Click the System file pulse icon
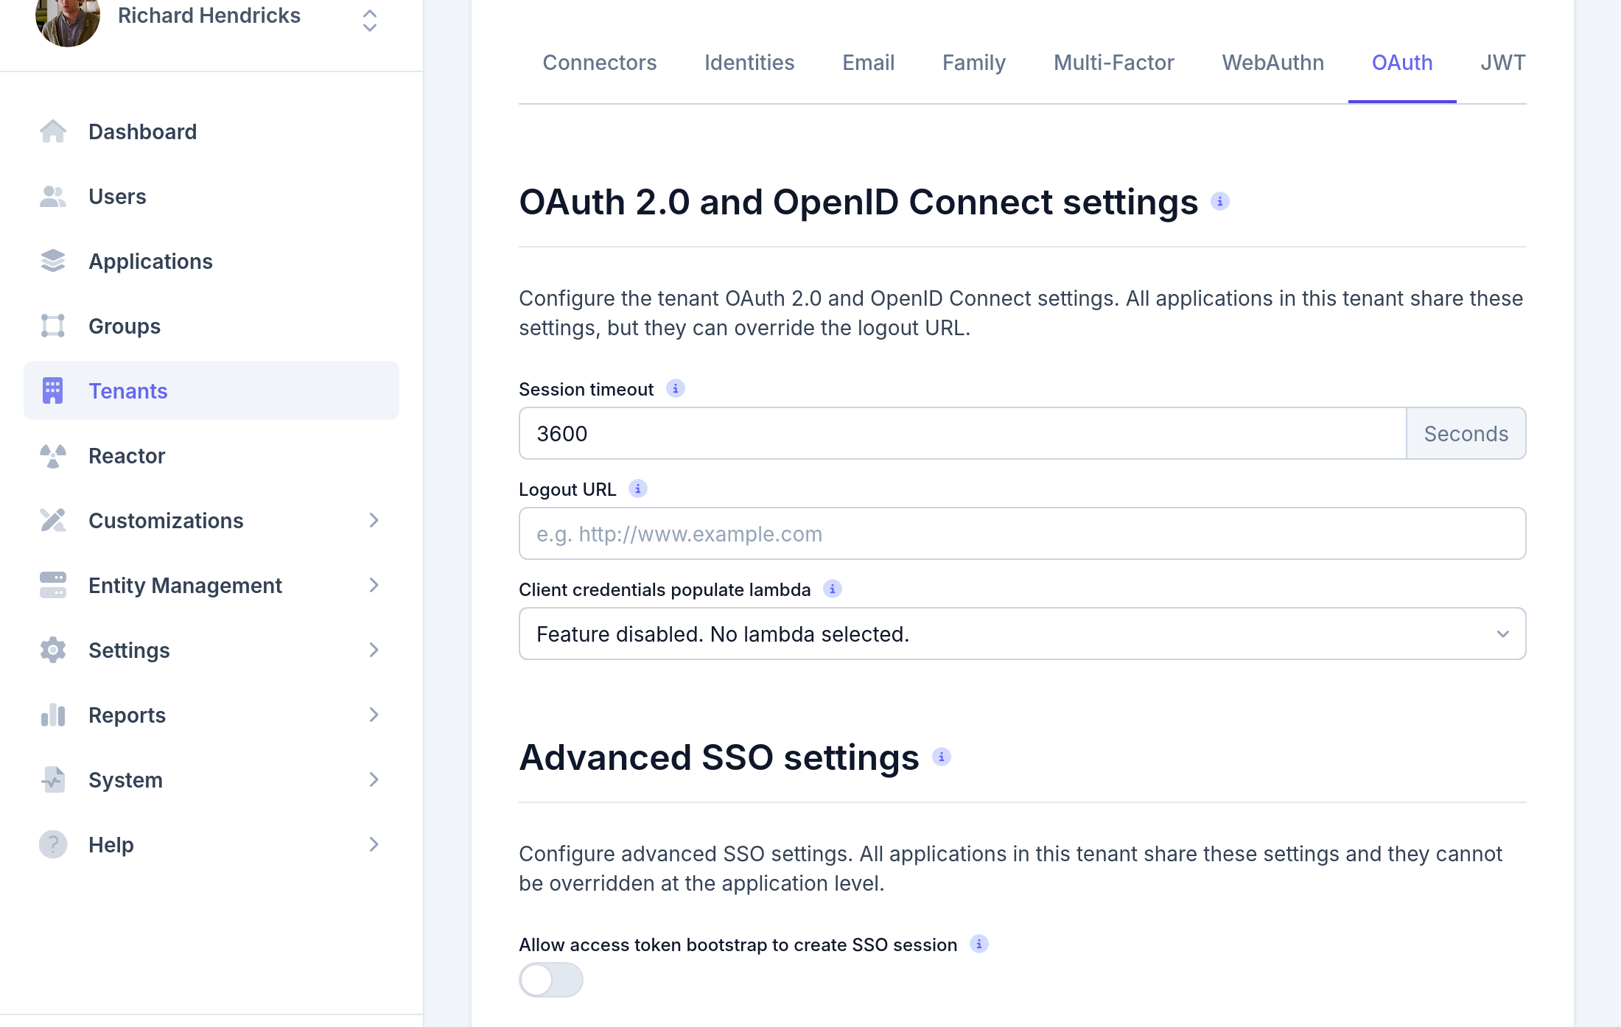The height and width of the screenshot is (1027, 1621). (x=53, y=779)
